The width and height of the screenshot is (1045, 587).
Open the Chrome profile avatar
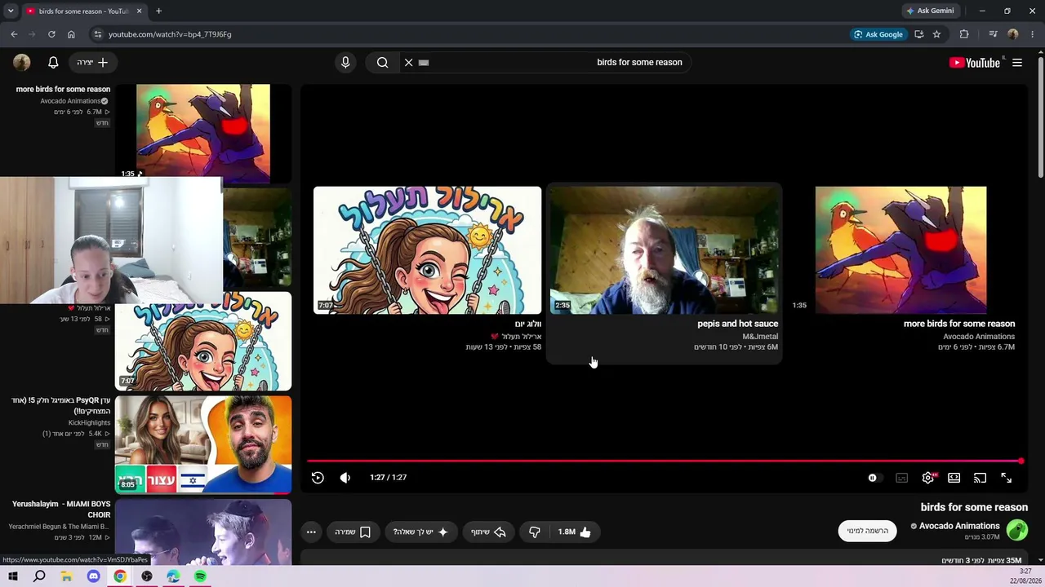tap(1013, 34)
